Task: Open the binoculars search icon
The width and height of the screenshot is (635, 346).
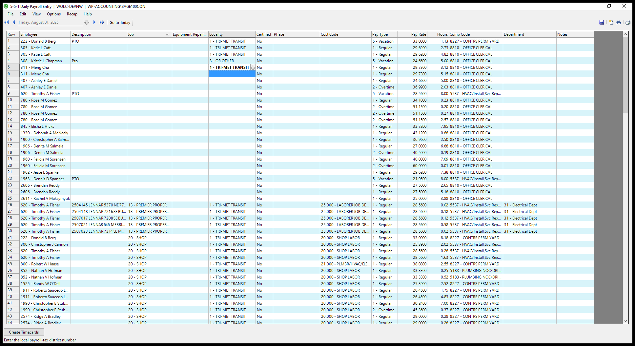Action: pos(619,22)
